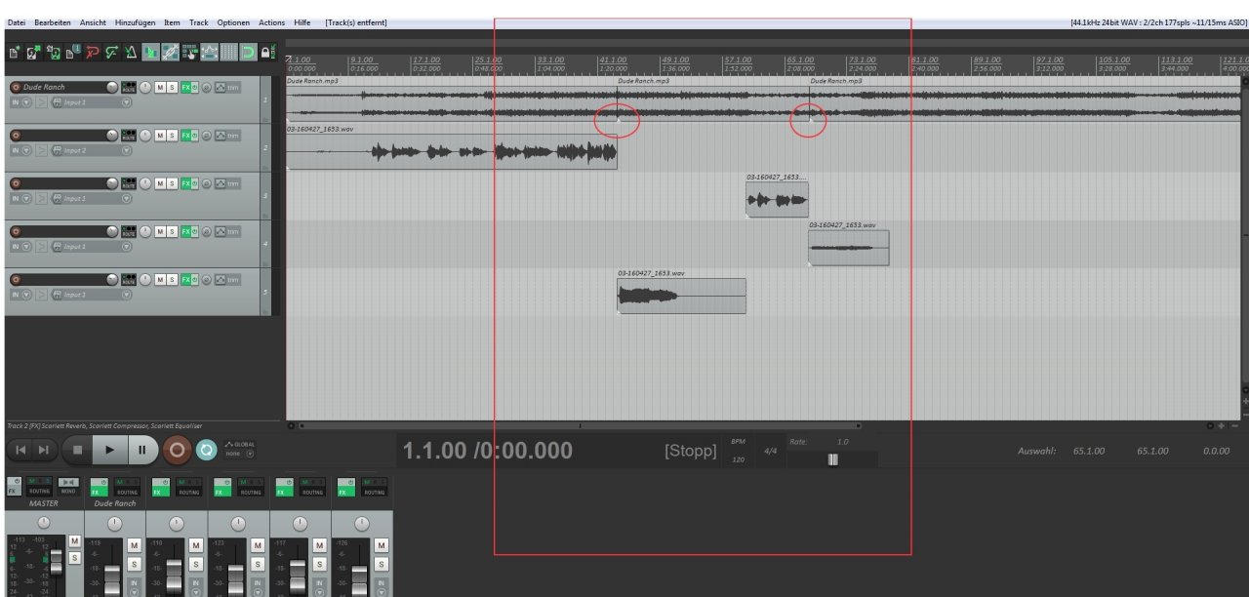Toggle the grid lines toolbar icon
Viewport: 1249px width, 597px height.
(x=229, y=52)
